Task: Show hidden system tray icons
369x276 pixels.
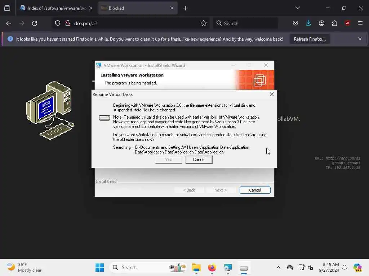Action: (279, 267)
